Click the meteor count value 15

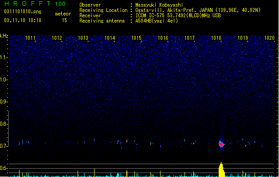[64, 20]
